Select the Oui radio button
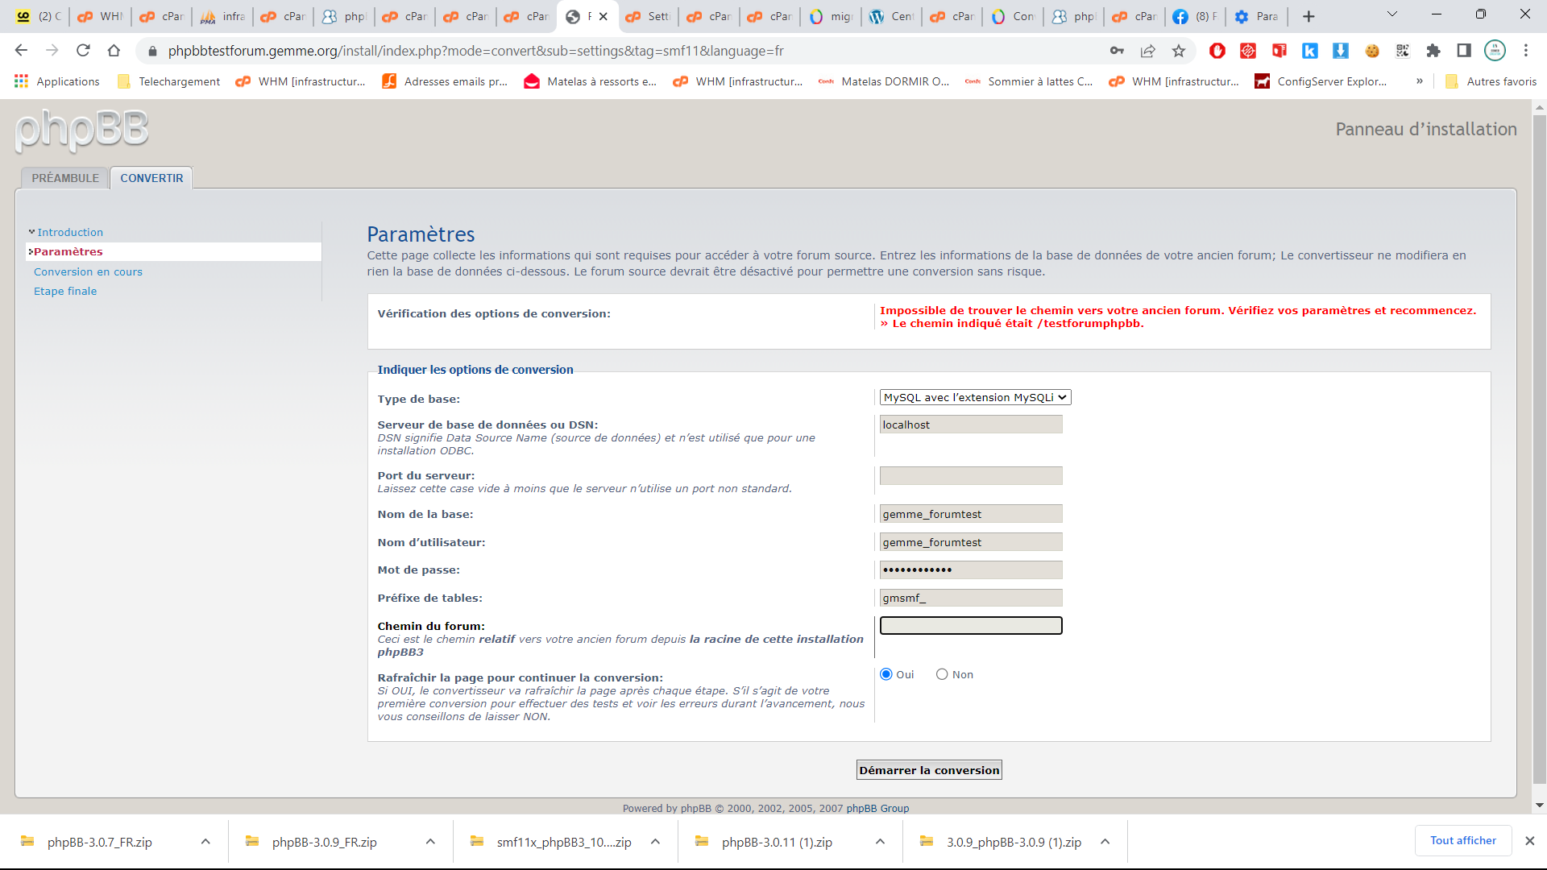This screenshot has height=870, width=1547. click(886, 675)
